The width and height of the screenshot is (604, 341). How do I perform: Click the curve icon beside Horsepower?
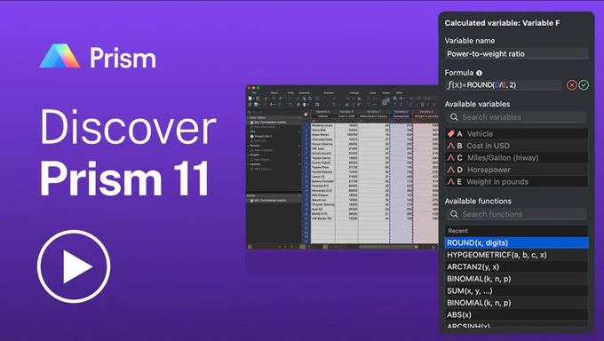click(450, 170)
